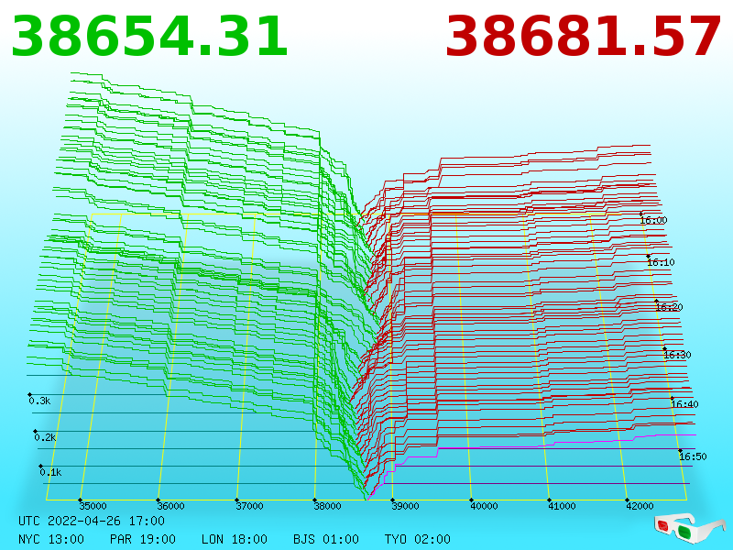Select the 35000 price axis label
Image resolution: width=733 pixels, height=550 pixels.
[93, 506]
